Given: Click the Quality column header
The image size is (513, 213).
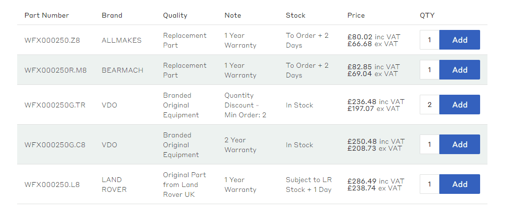Looking at the screenshot, I should (175, 15).
